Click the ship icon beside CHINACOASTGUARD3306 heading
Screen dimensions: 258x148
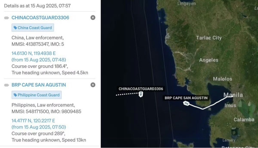6,18
